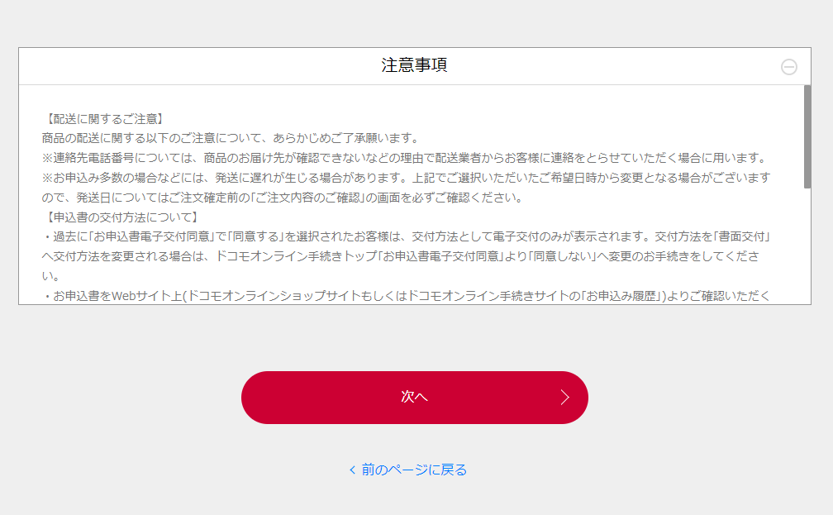833x515 pixels.
Task: Click the 注意事項 scrollbar thumb
Action: [x=807, y=136]
